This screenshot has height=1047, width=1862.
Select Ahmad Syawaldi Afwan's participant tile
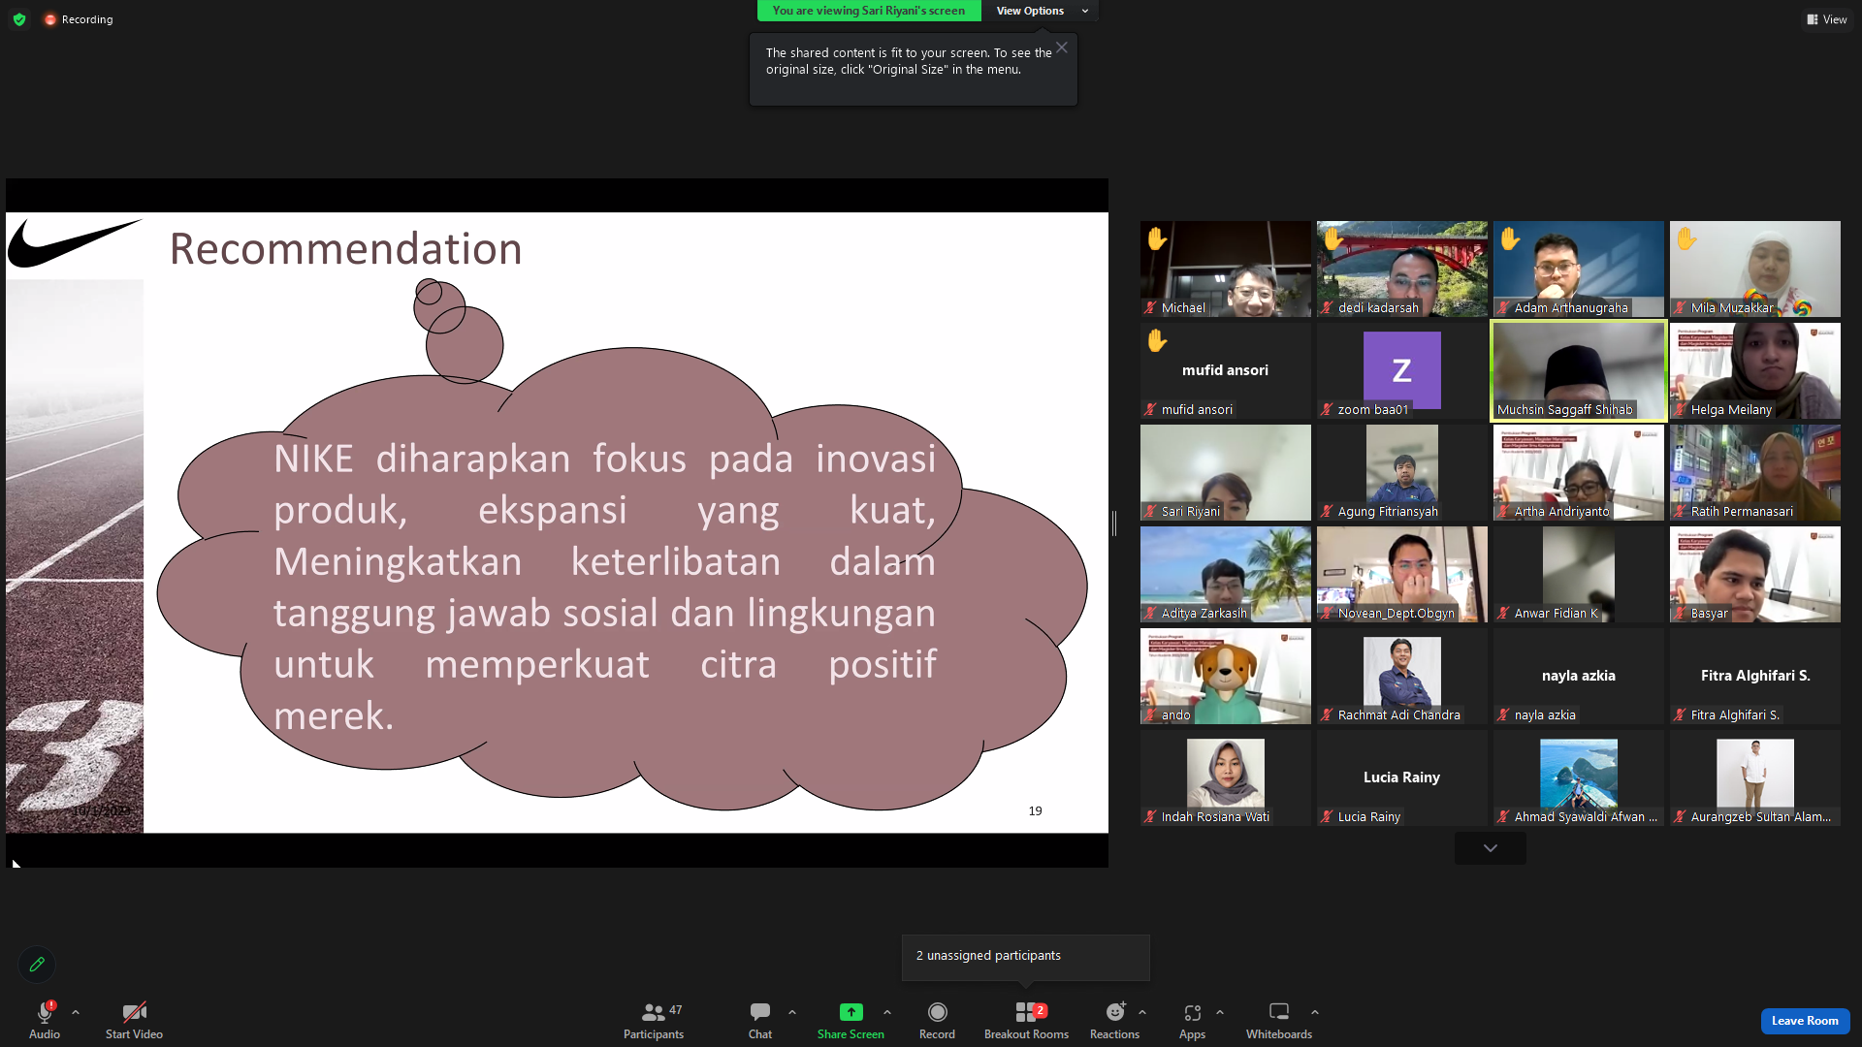click(1579, 777)
